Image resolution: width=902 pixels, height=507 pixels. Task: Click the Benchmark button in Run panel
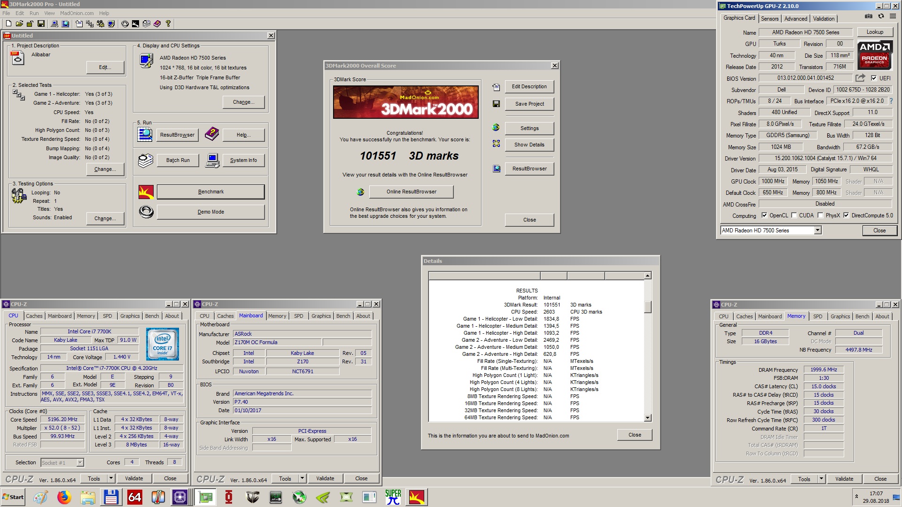click(x=211, y=192)
